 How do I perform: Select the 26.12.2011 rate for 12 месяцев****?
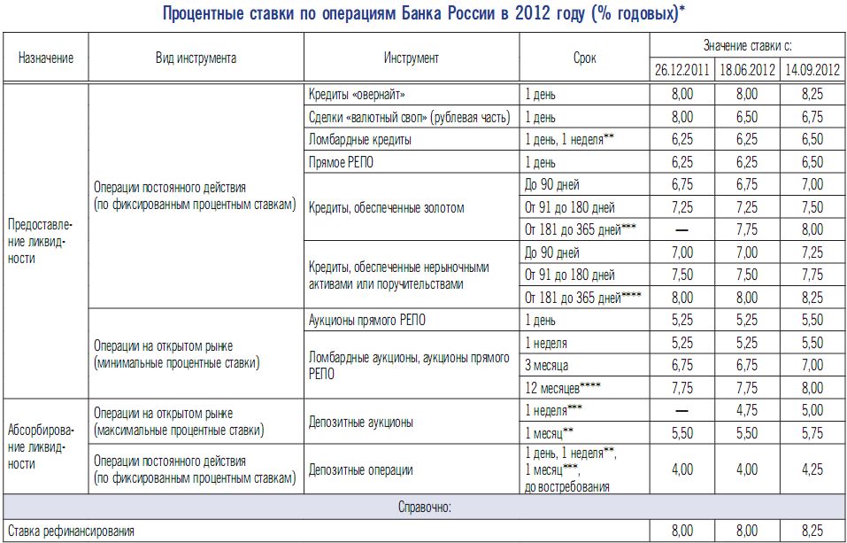click(681, 388)
